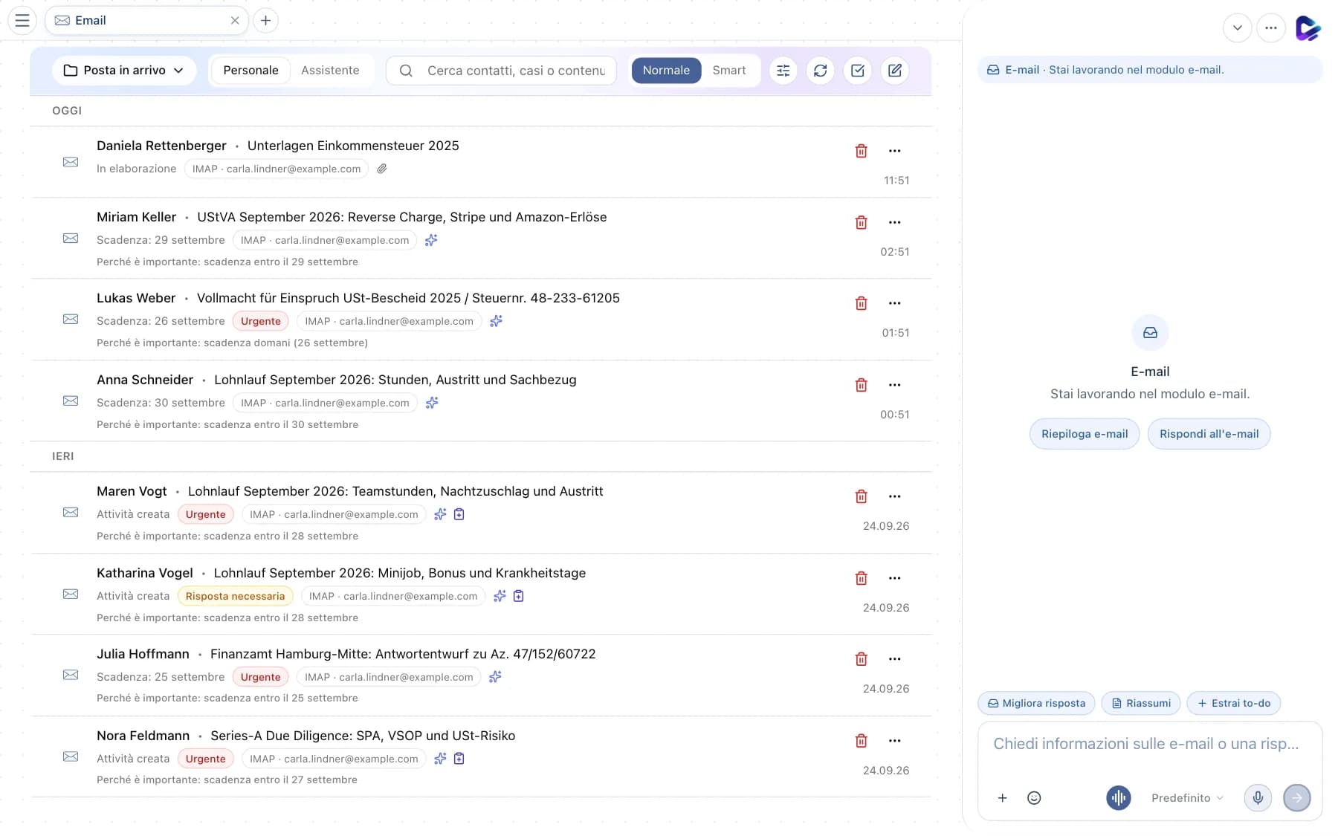Switch to the Personale tab

251,71
